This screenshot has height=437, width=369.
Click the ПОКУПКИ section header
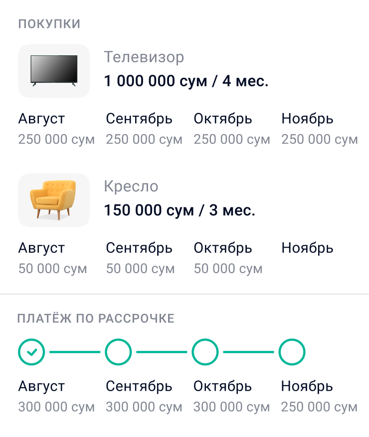click(49, 24)
